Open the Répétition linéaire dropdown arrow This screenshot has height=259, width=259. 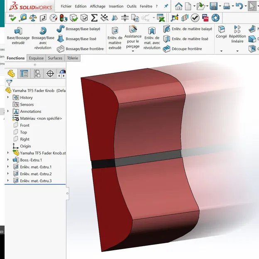coord(237,51)
